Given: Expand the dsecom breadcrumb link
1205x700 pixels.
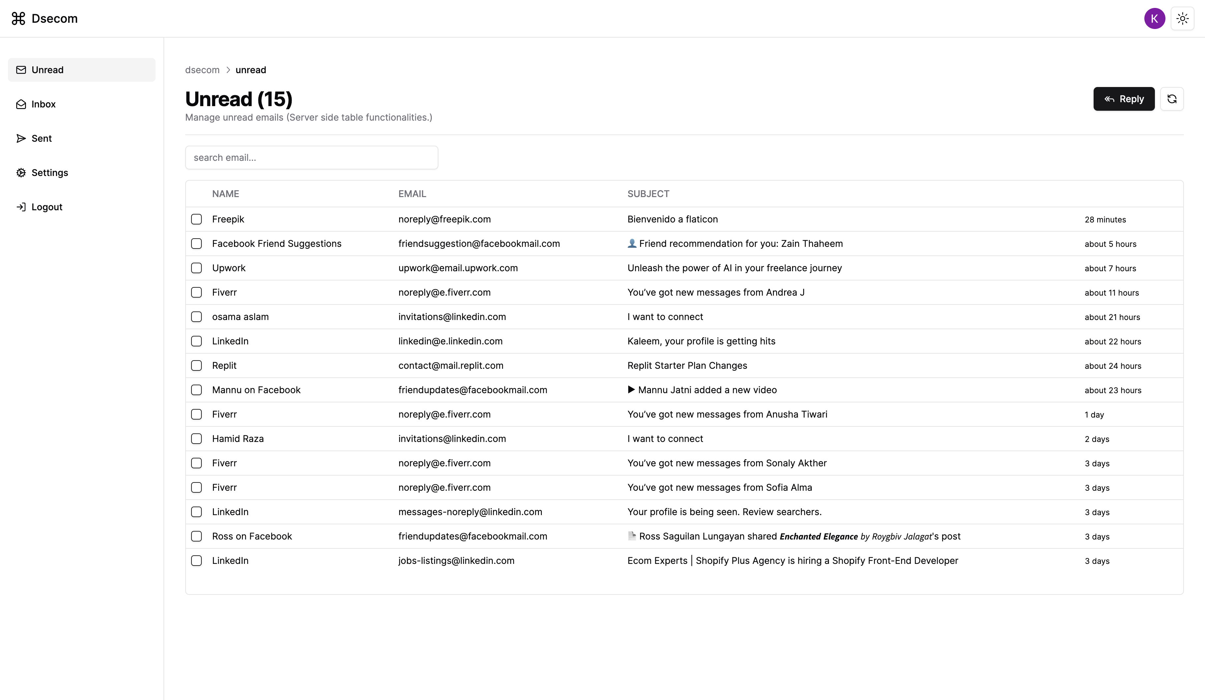Looking at the screenshot, I should click(202, 69).
